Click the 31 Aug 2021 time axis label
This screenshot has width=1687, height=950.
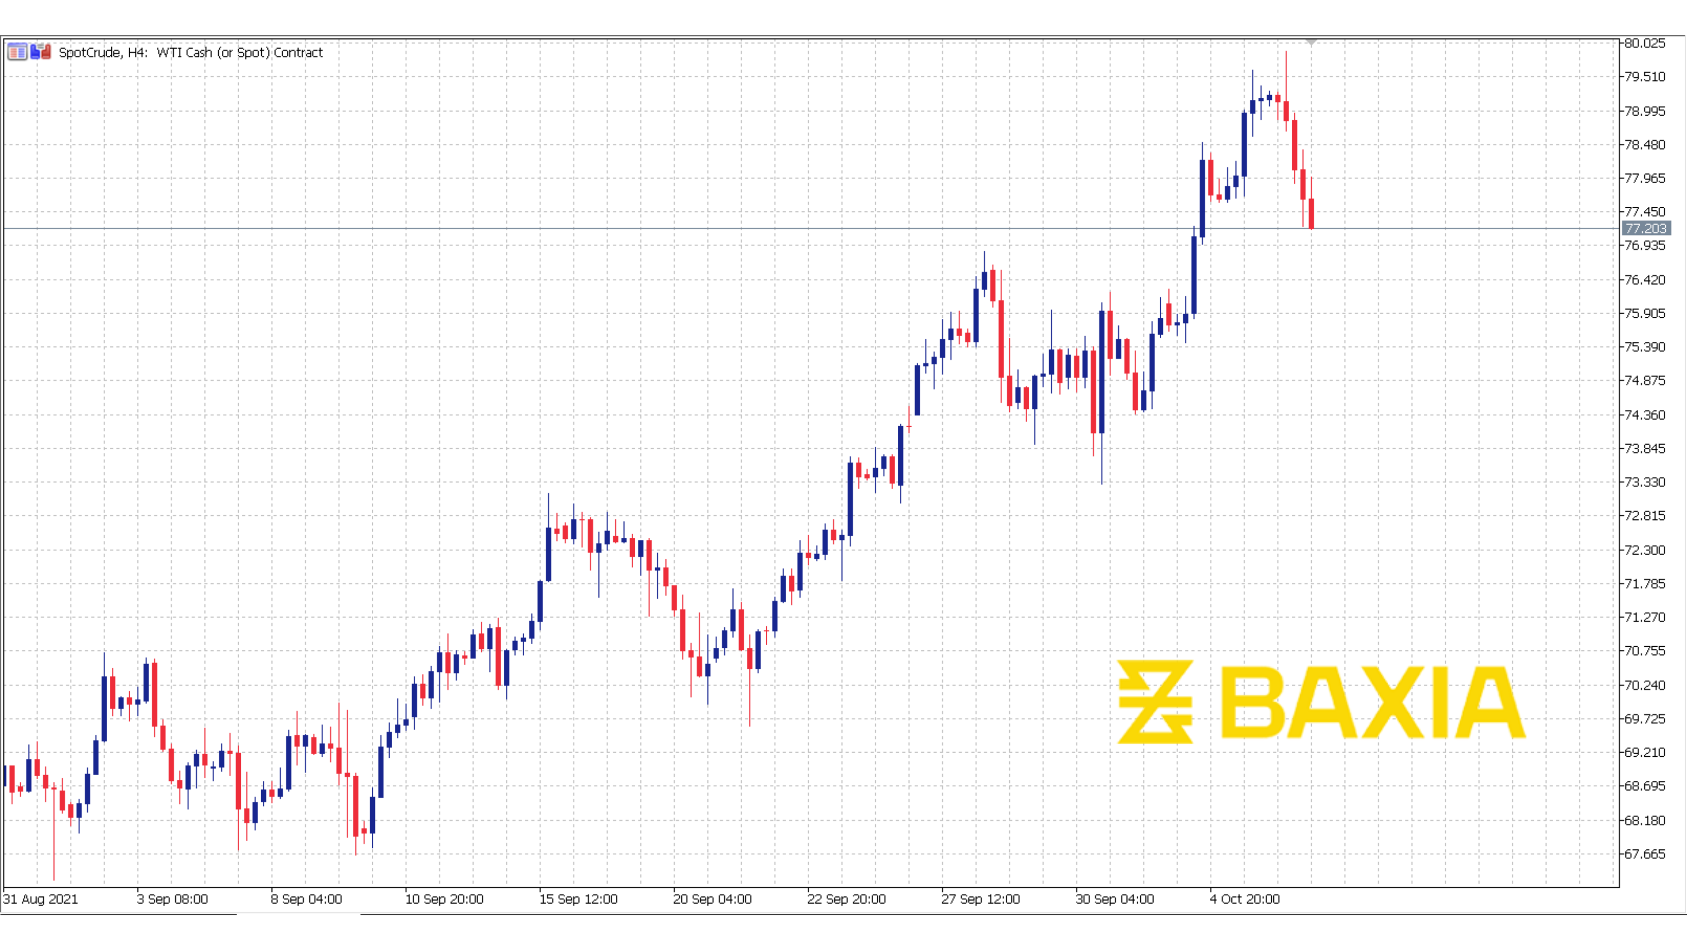[x=40, y=899]
